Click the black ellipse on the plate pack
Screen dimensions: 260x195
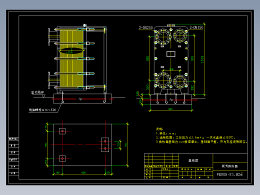pyautogui.click(x=71, y=51)
